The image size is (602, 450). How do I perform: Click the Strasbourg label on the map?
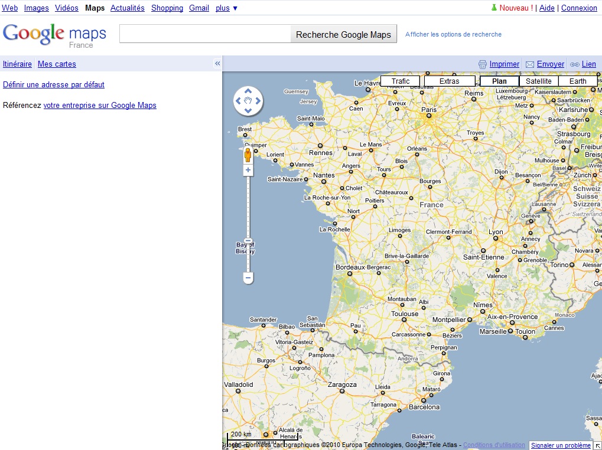coord(574,134)
